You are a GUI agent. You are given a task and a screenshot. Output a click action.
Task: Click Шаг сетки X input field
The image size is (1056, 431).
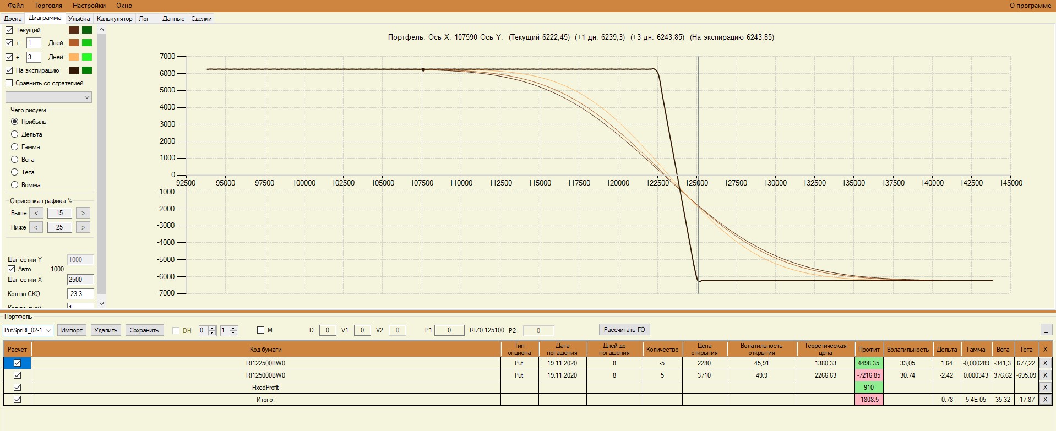[x=80, y=280]
